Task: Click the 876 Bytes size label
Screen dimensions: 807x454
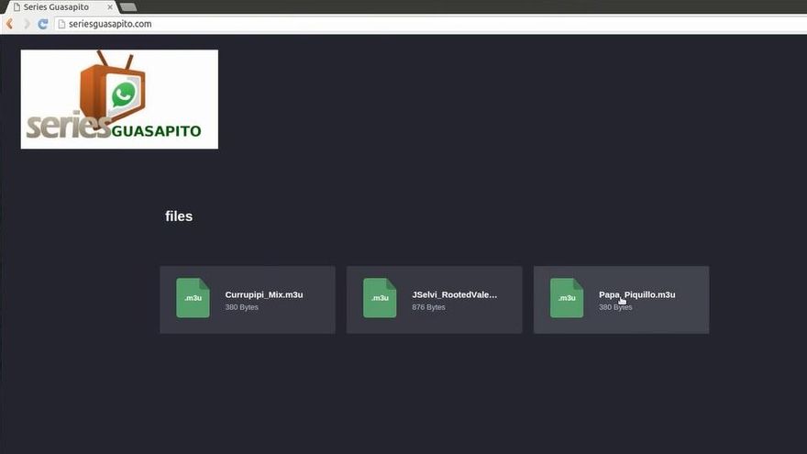Action: [x=428, y=307]
